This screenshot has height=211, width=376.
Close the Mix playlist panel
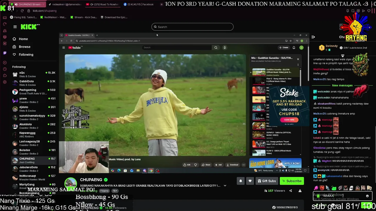298,59
